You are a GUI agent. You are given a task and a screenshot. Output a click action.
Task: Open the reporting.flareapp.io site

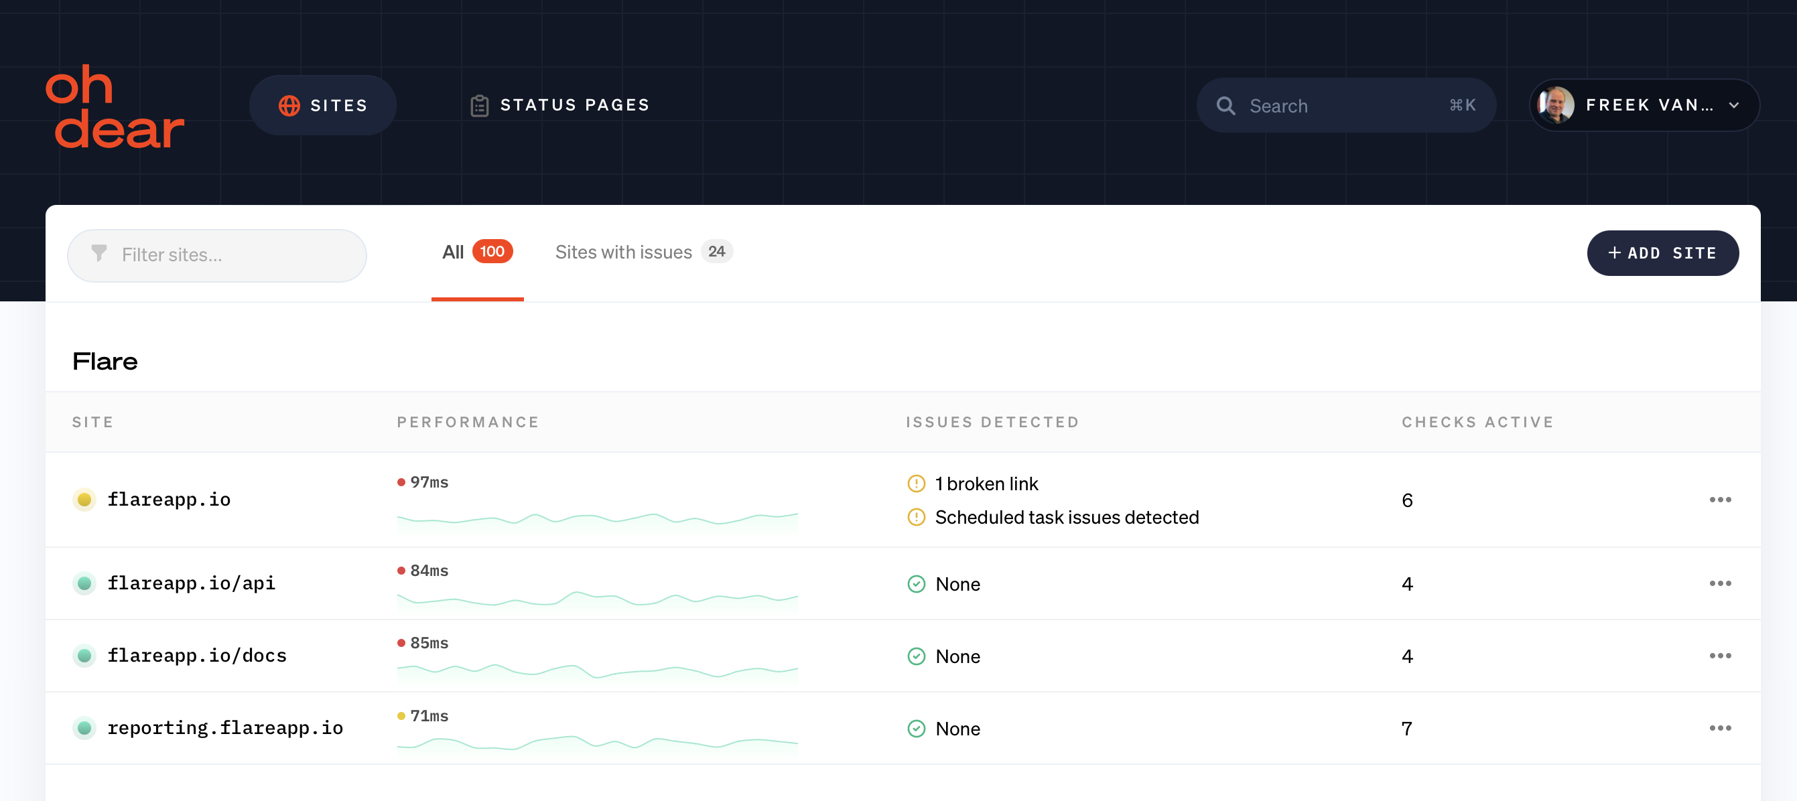click(224, 728)
